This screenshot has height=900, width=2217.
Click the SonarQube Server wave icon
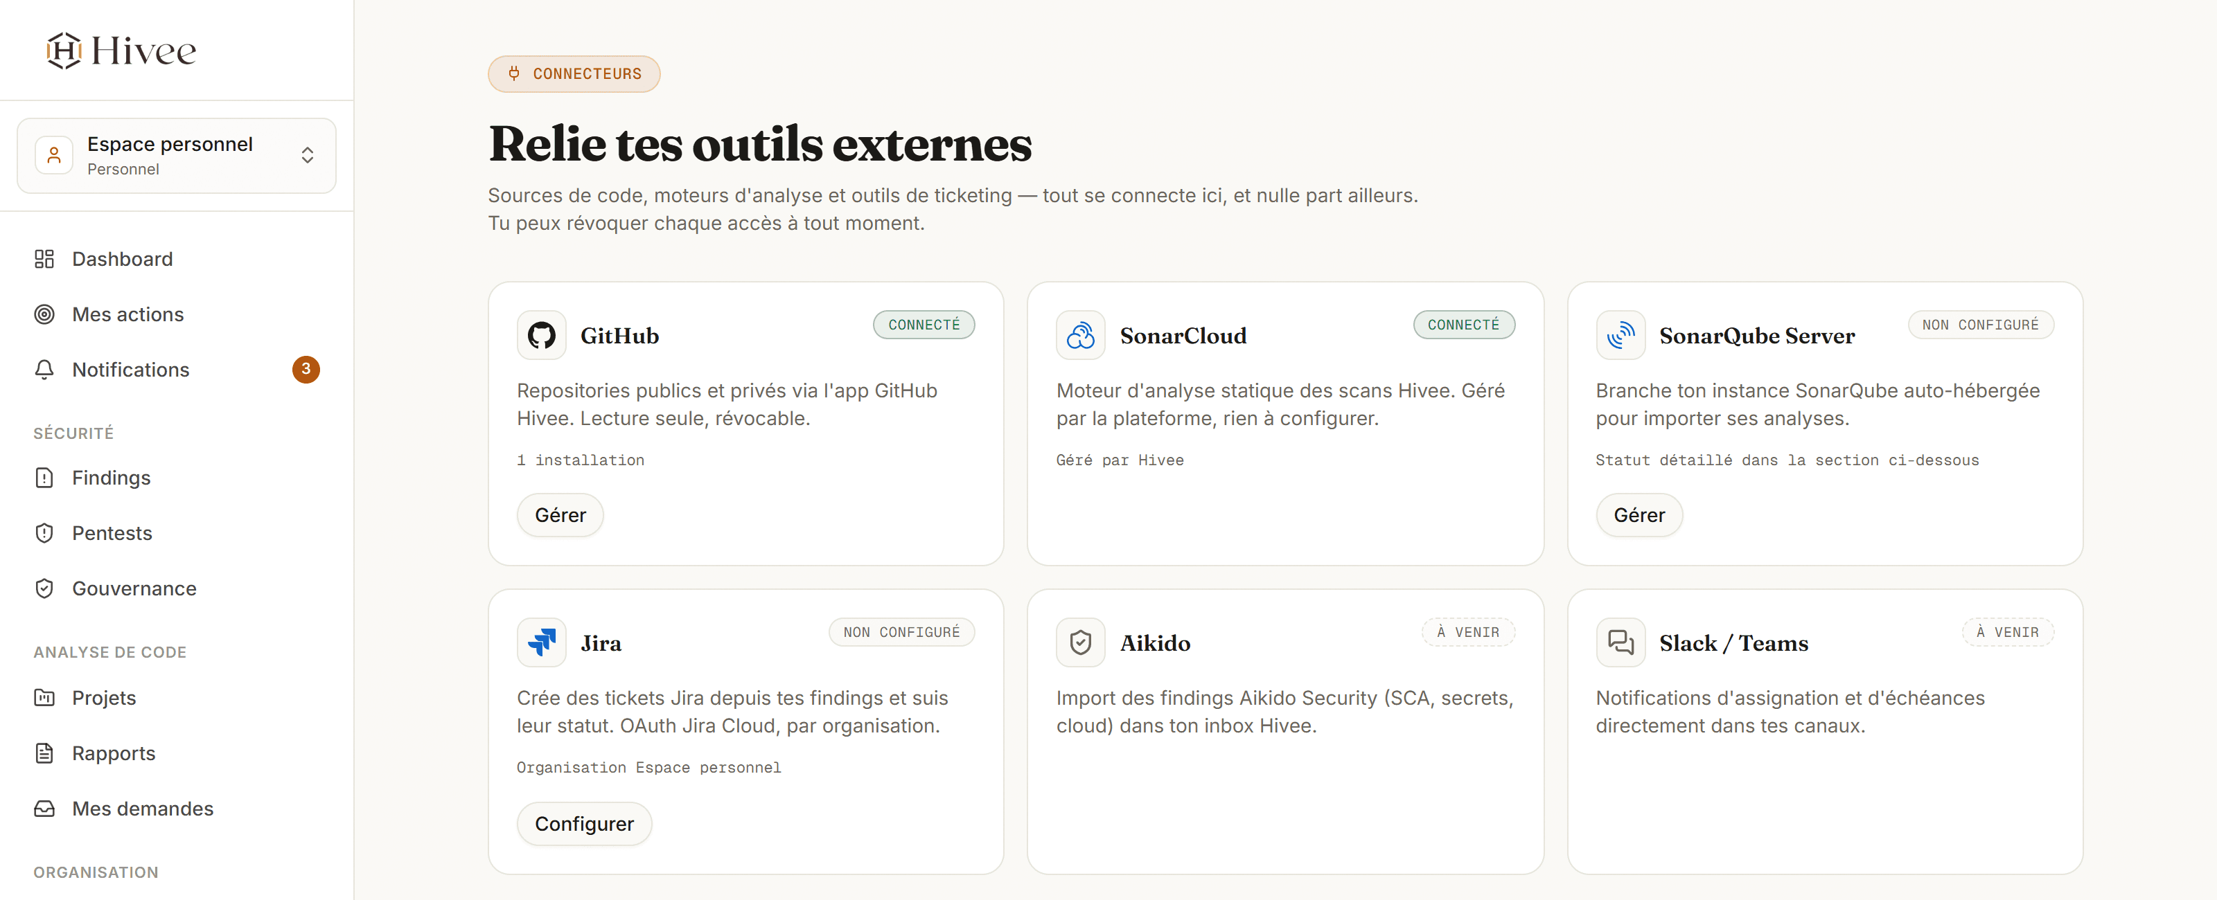[1620, 336]
